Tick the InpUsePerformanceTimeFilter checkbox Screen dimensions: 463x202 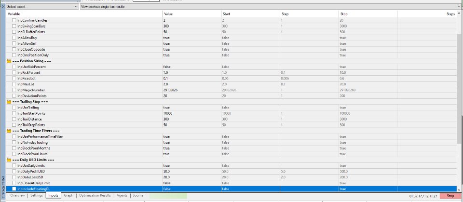tap(14, 136)
